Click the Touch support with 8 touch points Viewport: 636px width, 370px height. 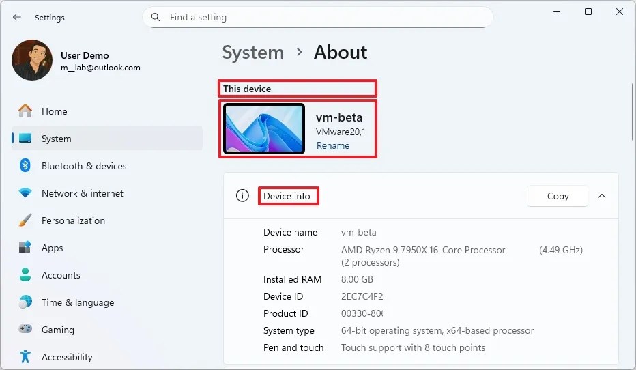click(413, 347)
